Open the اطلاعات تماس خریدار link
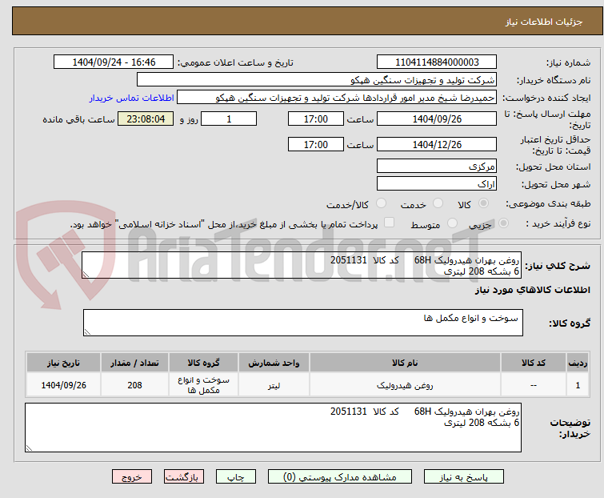This screenshot has height=498, width=604. tap(132, 98)
